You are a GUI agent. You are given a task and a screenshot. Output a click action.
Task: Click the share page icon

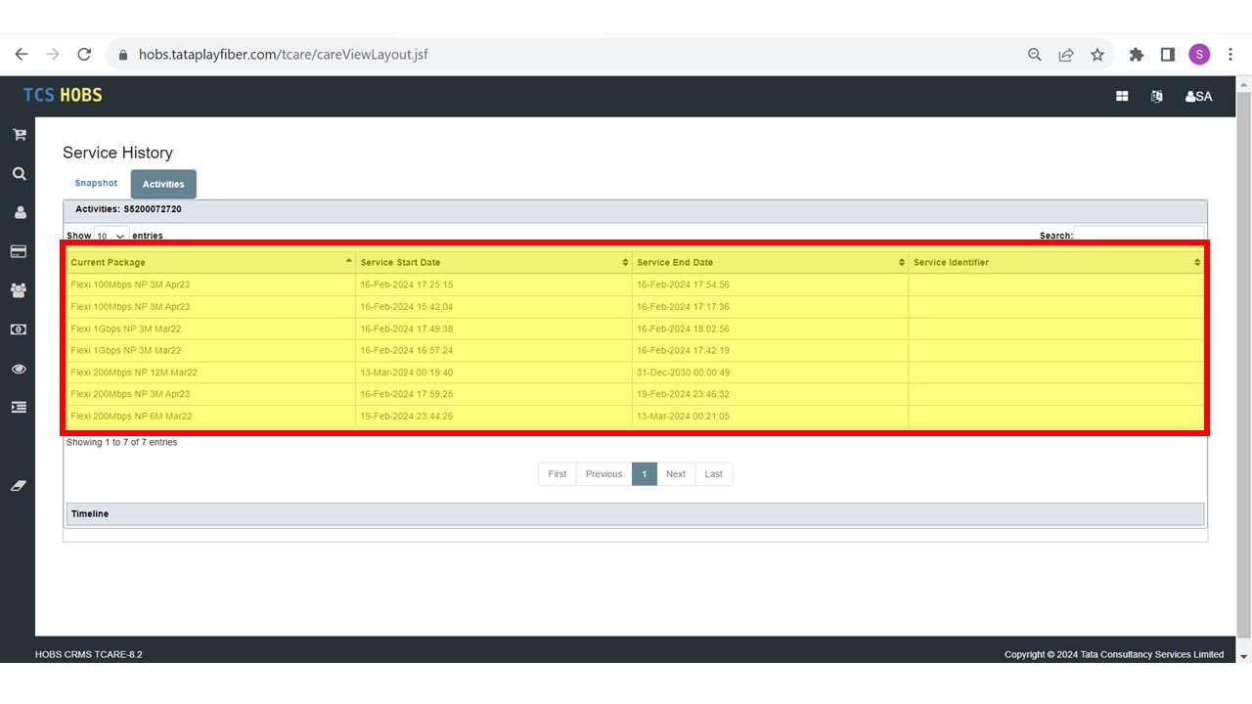[x=1066, y=55]
